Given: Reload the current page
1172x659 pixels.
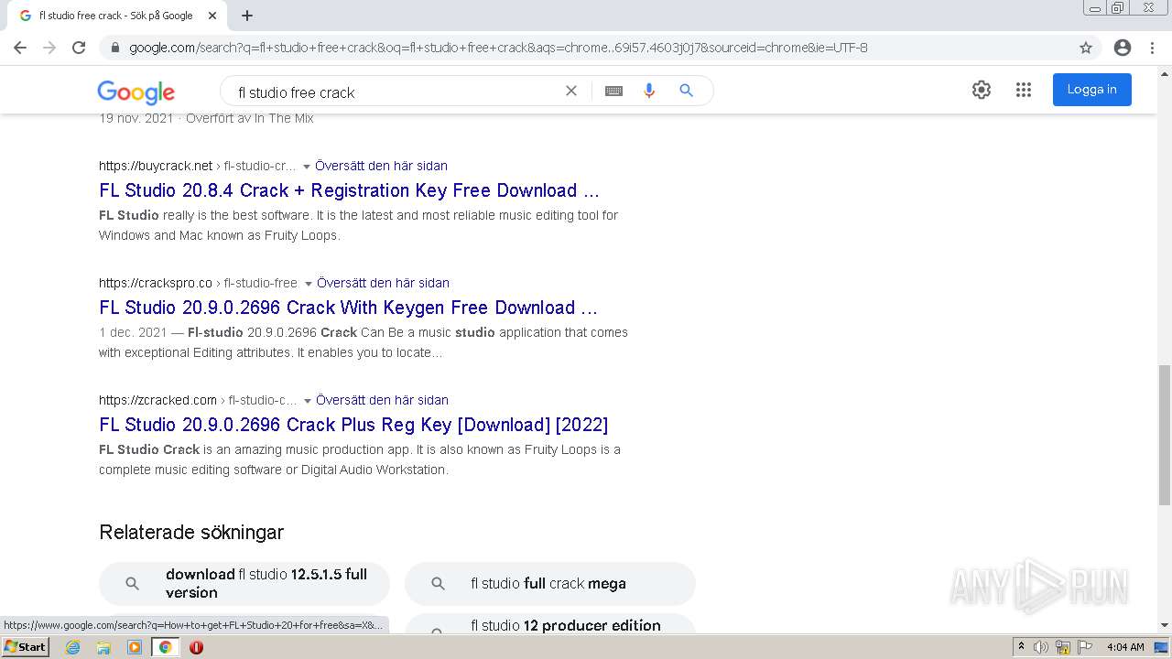Looking at the screenshot, I should click(x=79, y=48).
